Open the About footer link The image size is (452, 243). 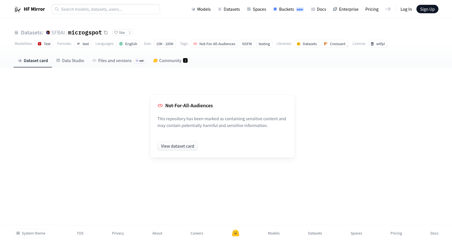(157, 233)
